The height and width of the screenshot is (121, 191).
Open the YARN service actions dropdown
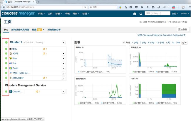click(x=63, y=73)
